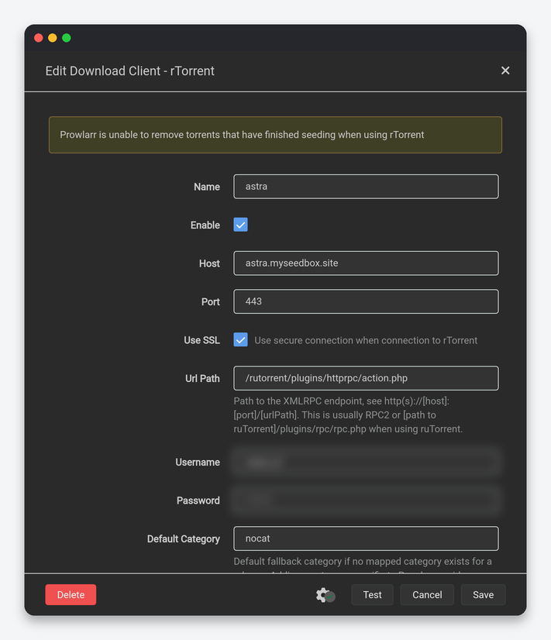The width and height of the screenshot is (551, 640).
Task: Click the green macOS zoom dot
Action: point(66,38)
